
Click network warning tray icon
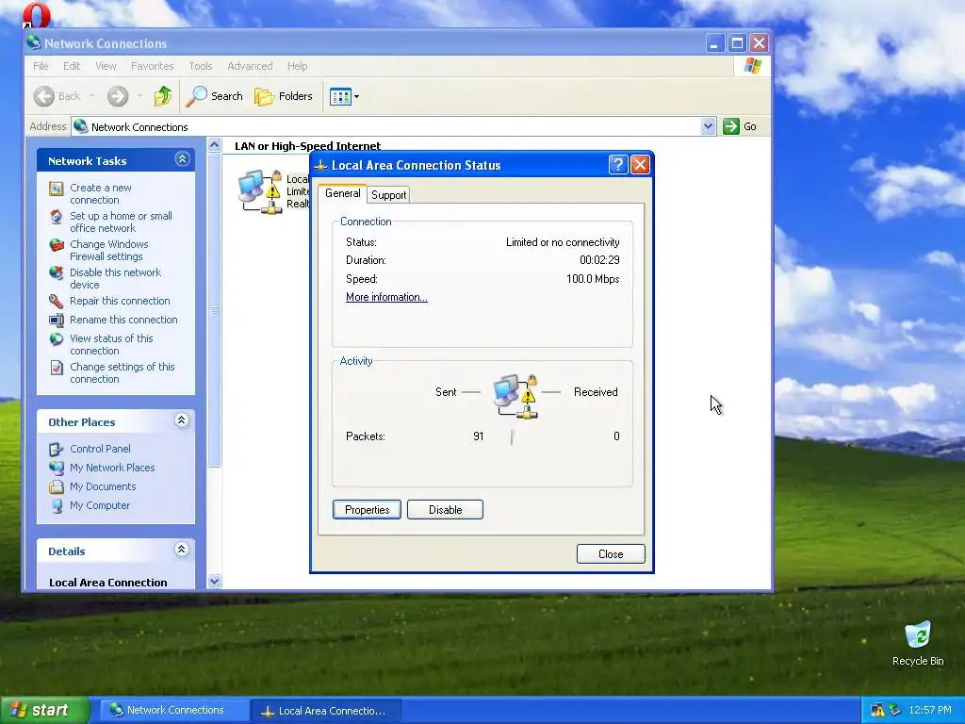pos(877,711)
